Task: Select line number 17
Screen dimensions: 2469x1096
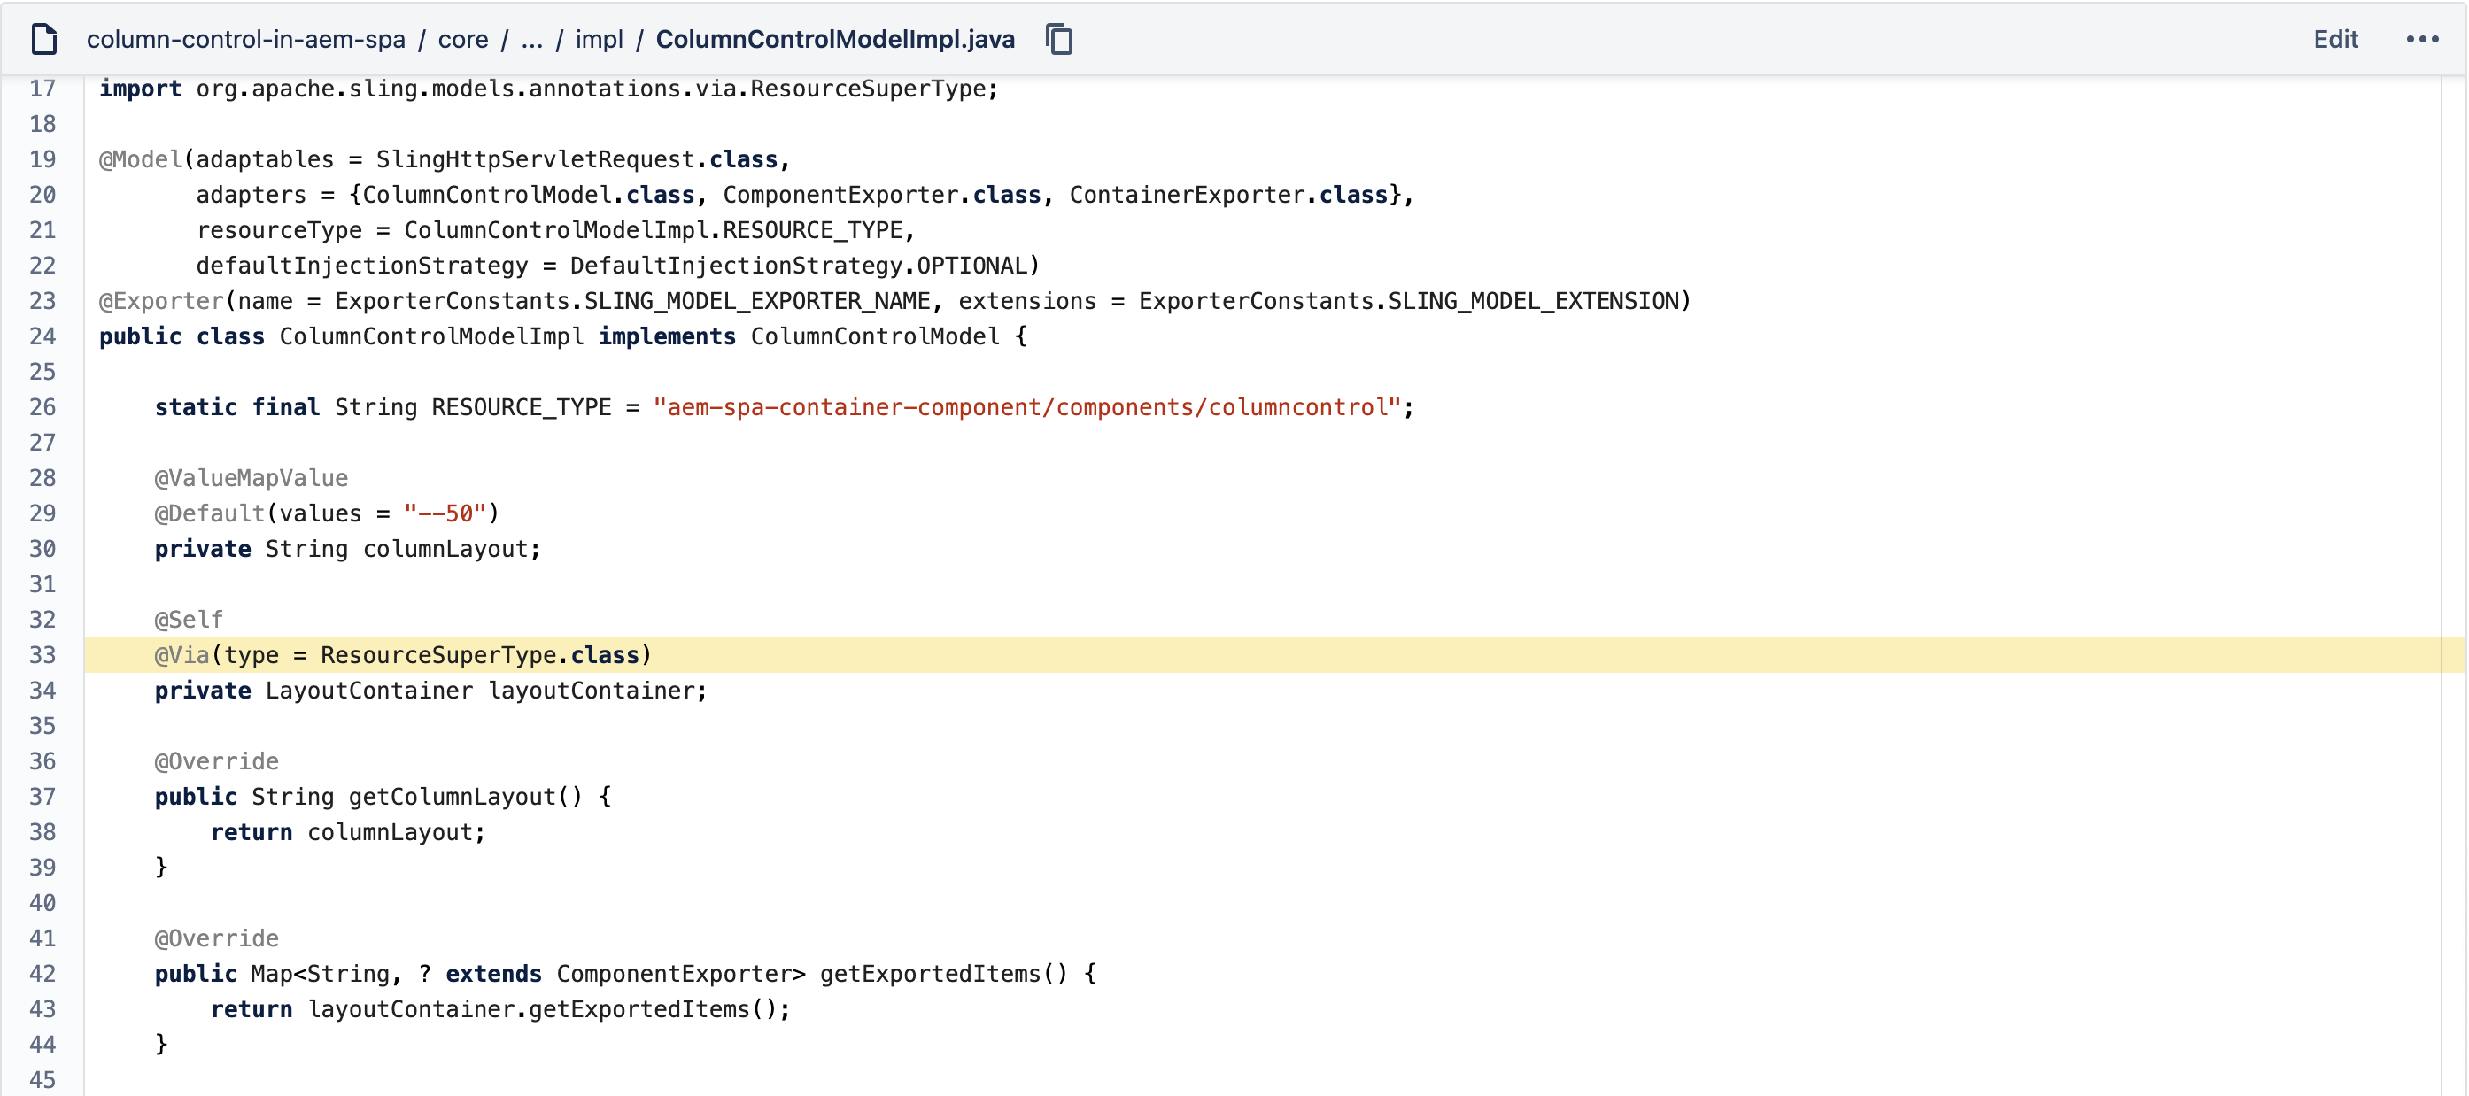Action: (43, 89)
